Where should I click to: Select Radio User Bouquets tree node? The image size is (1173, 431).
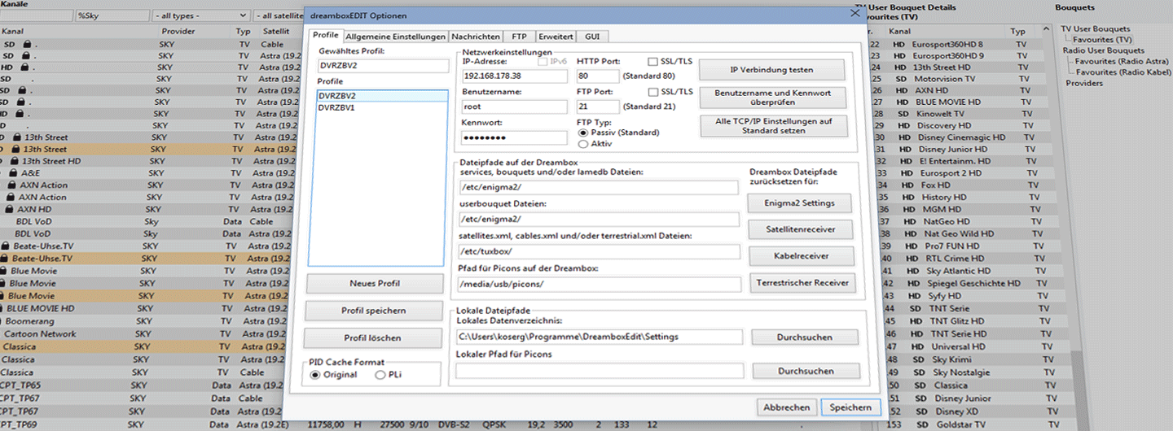pyautogui.click(x=1104, y=50)
